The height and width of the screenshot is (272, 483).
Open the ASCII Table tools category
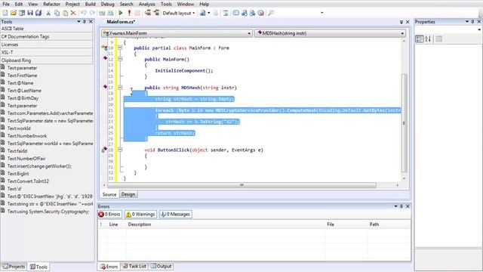coord(47,29)
